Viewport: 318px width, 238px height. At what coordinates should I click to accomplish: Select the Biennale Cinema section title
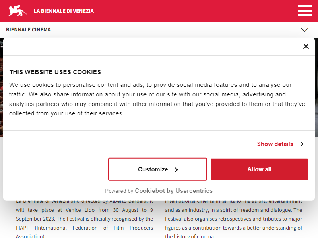pyautogui.click(x=28, y=29)
